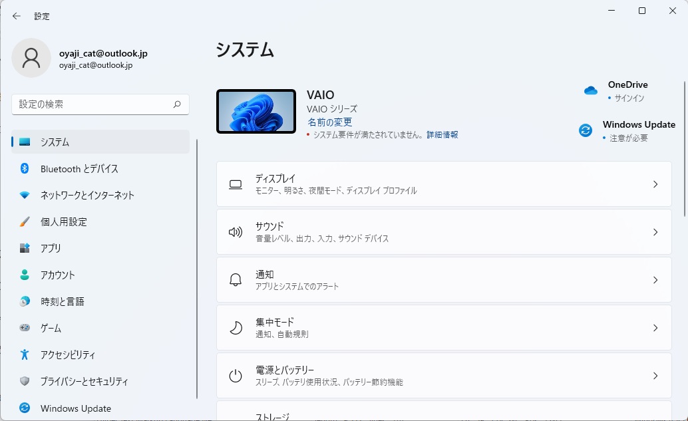Click the main content vertical scrollbar
This screenshot has width=688, height=421.
(685, 149)
